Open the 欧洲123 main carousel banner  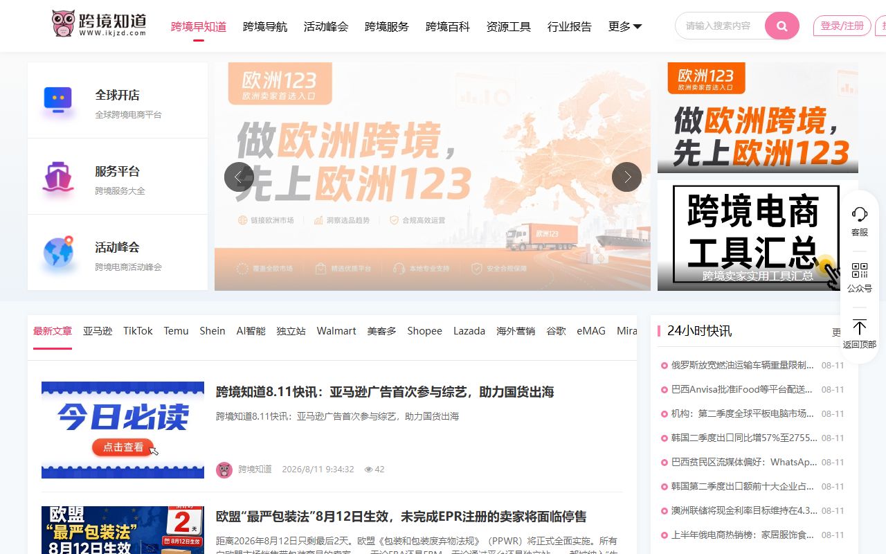click(x=433, y=177)
